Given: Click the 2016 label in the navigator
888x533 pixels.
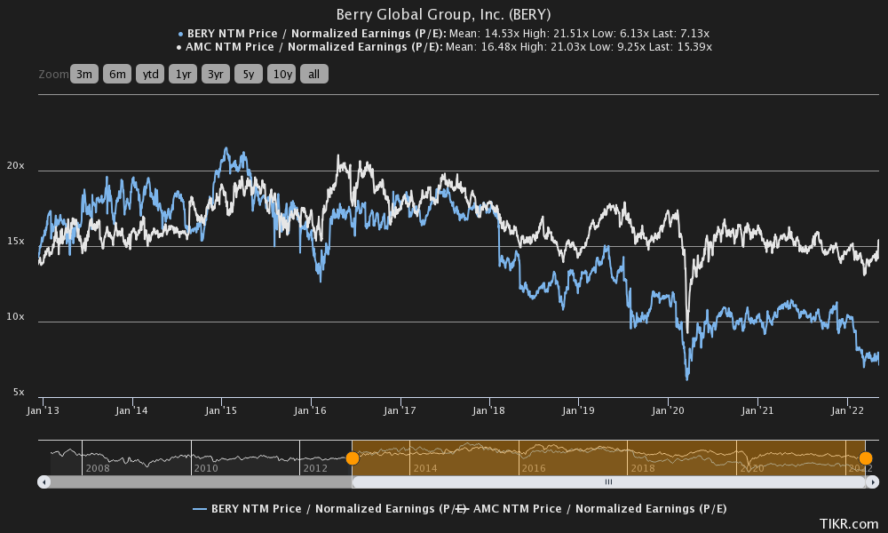Looking at the screenshot, I should (x=534, y=468).
